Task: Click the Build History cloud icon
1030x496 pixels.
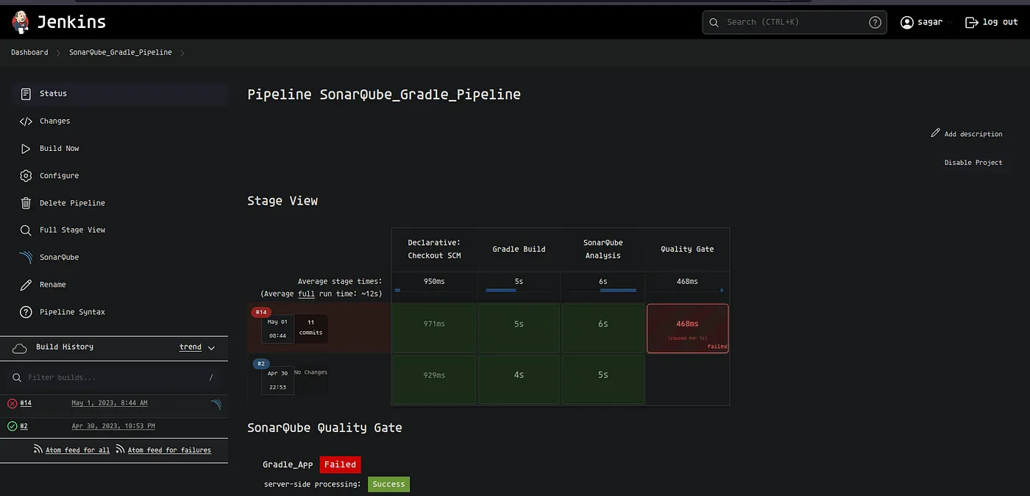Action: 20,347
